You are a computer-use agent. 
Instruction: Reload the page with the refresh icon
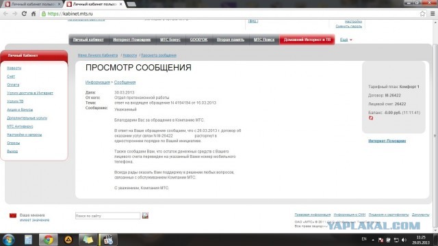click(x=24, y=14)
